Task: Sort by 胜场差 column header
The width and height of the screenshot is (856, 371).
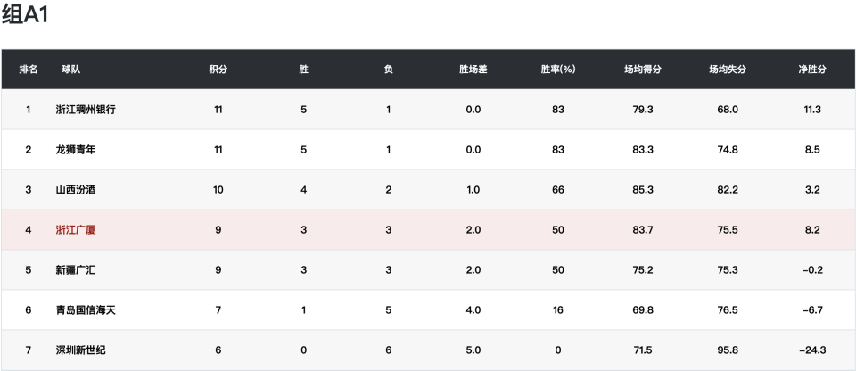Action: point(473,70)
